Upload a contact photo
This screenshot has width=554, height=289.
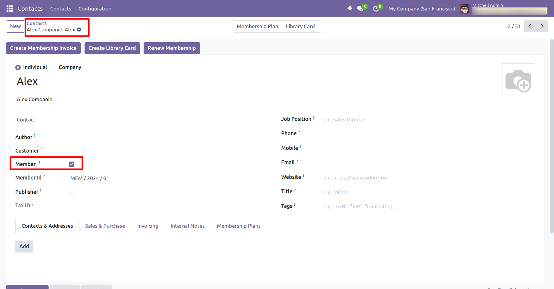pyautogui.click(x=518, y=80)
